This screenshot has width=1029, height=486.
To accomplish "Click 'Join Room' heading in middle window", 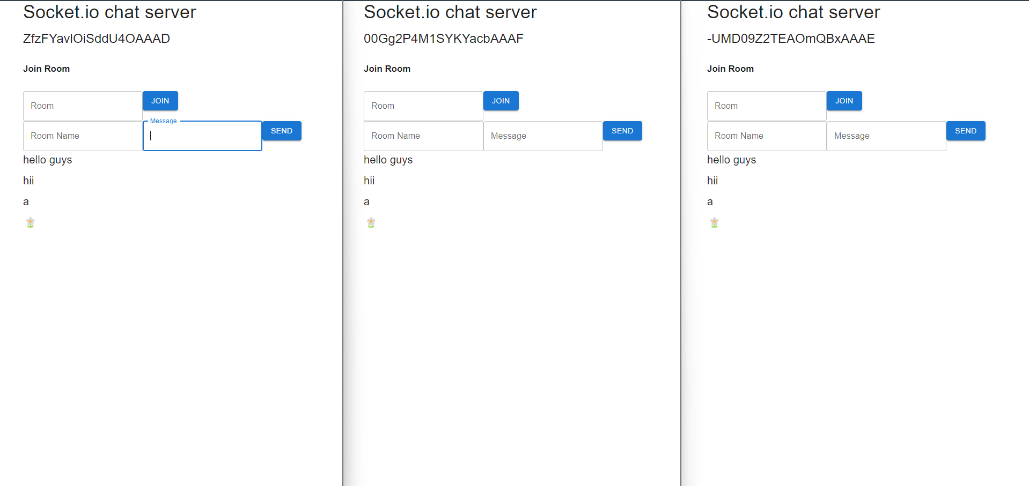I will coord(387,69).
